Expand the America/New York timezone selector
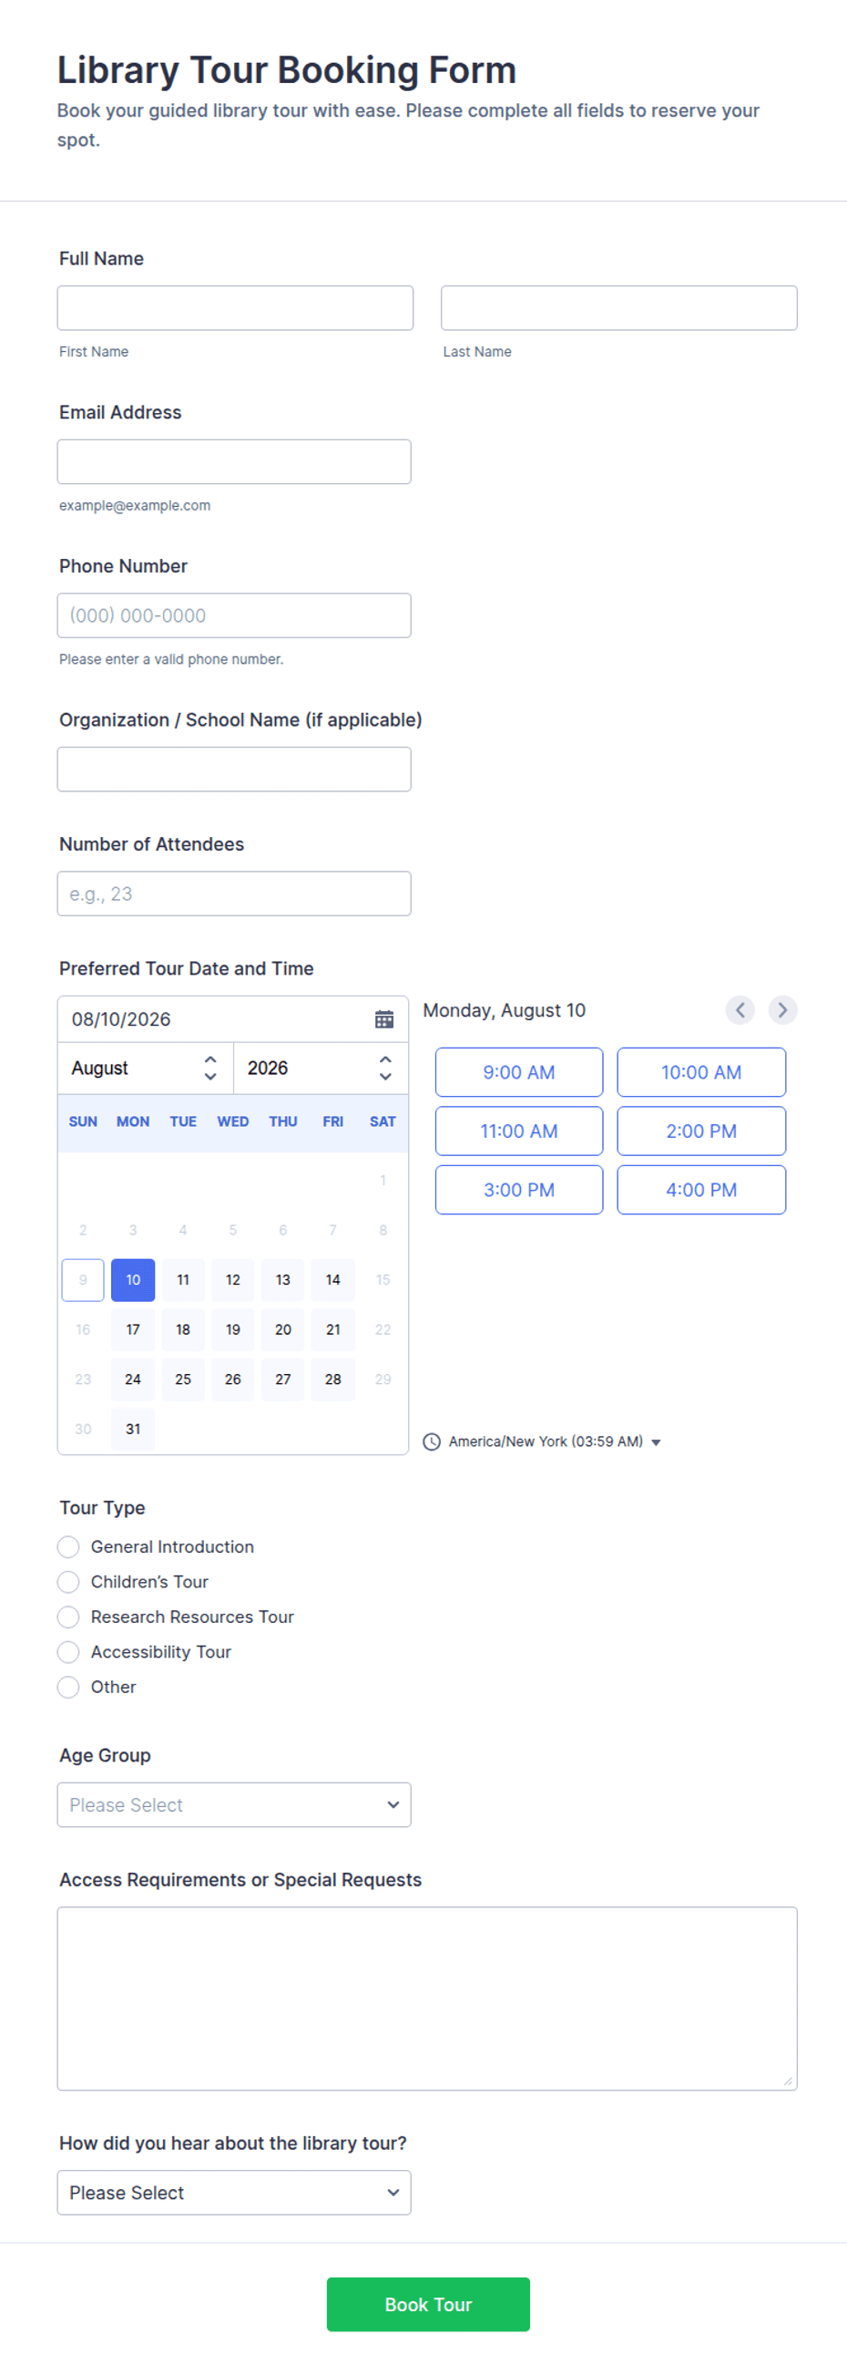The image size is (847, 2376). point(555,1441)
